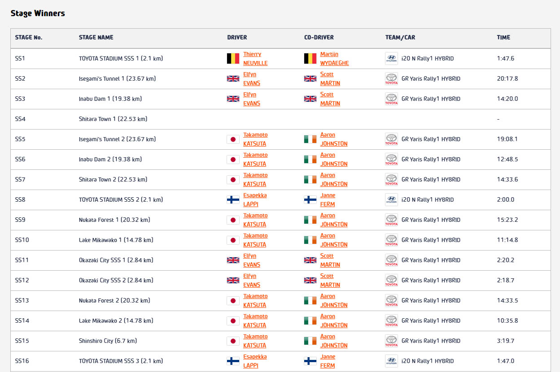The image size is (560, 372).
Task: Click the Japanese flag in the SS5 row
Action: click(233, 139)
